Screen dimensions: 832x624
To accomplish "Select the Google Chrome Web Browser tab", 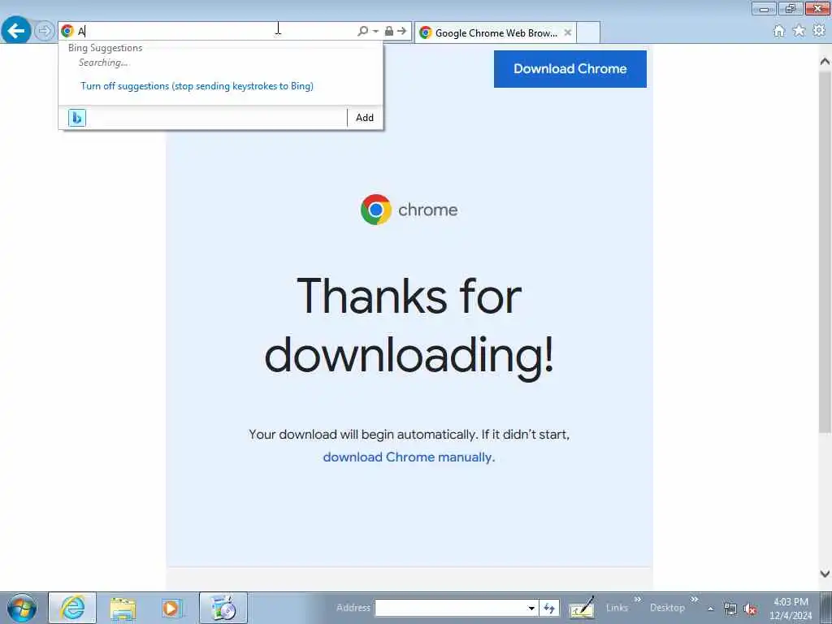I will click(496, 32).
